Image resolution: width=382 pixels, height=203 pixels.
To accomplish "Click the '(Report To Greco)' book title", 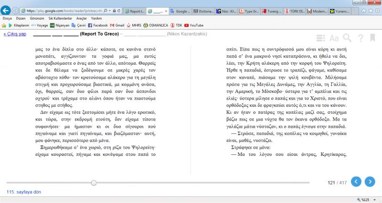I will (x=99, y=34).
